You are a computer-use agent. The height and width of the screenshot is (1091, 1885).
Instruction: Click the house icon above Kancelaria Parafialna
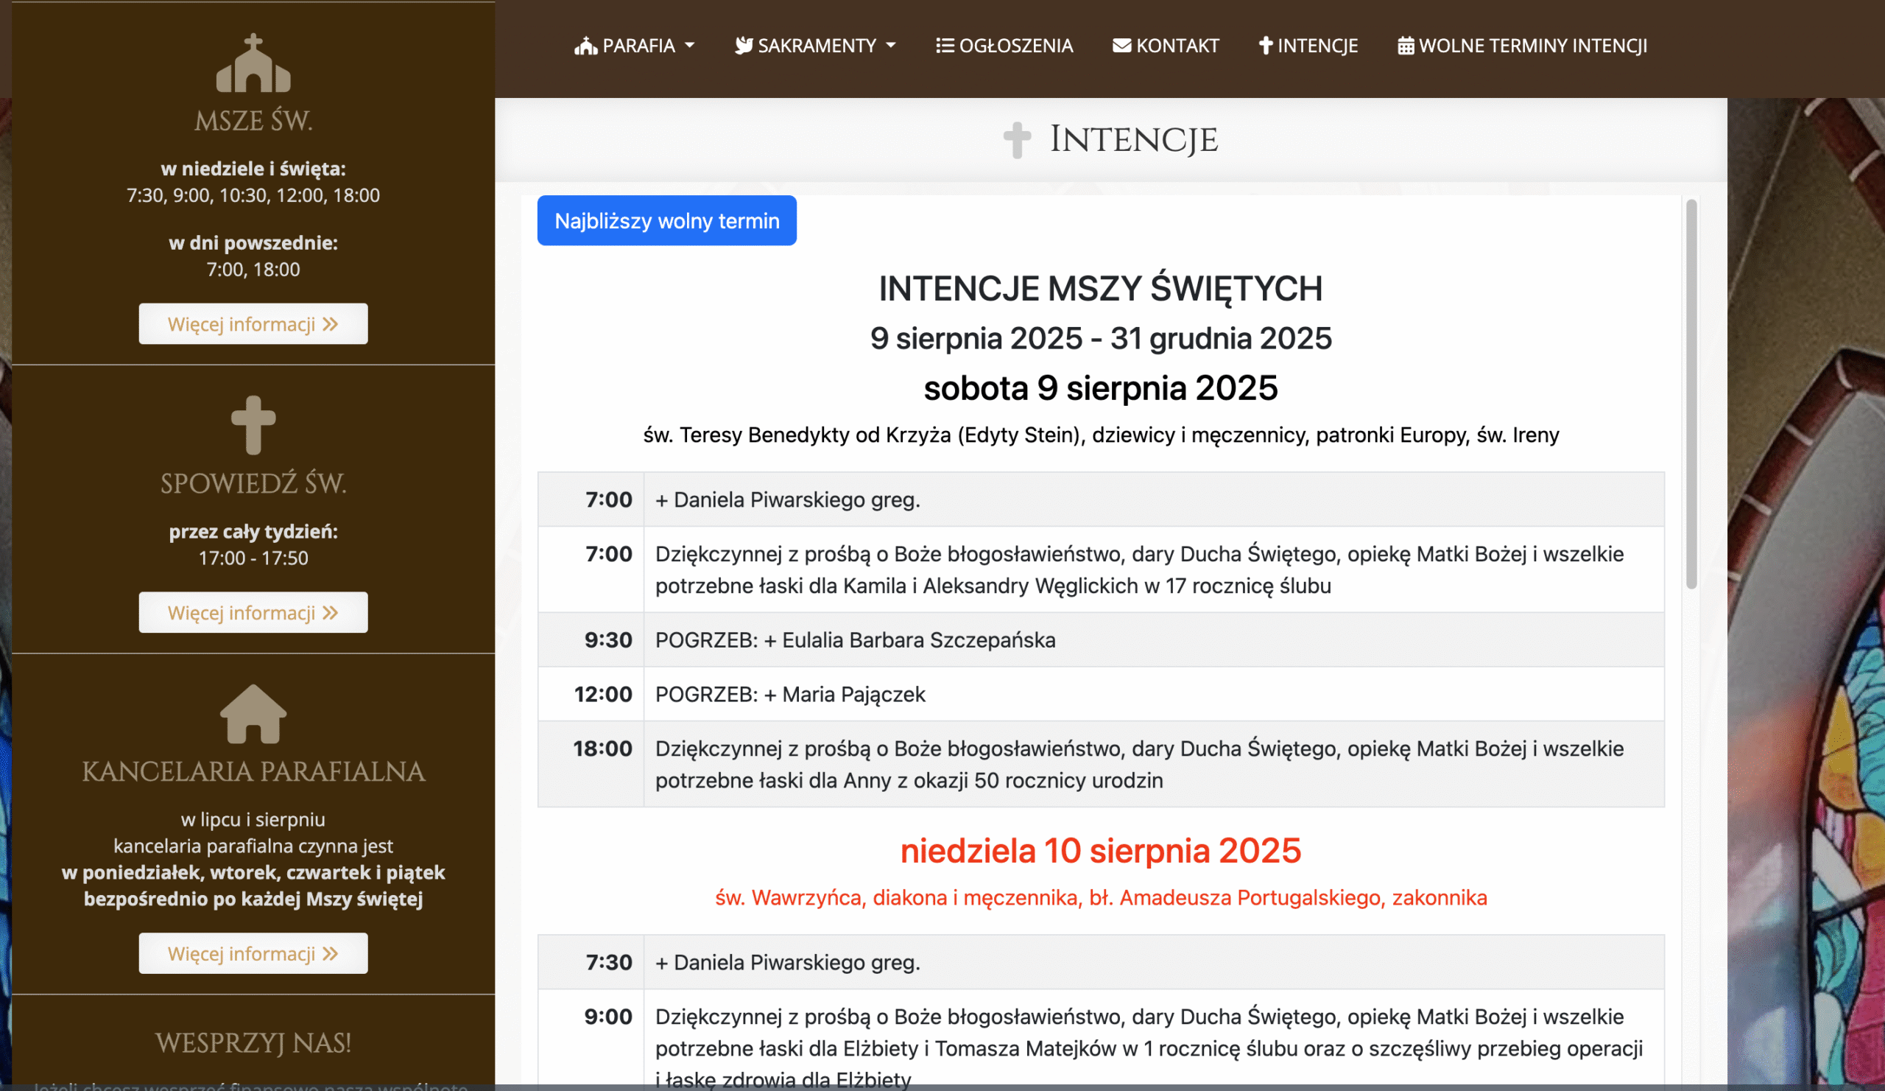253,714
